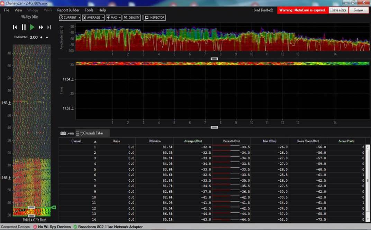The height and width of the screenshot is (230, 371).
Task: Click the scrollbar down arrow in Channels Table
Action: tap(368, 220)
